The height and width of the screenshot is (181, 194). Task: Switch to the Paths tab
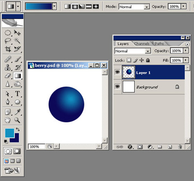tap(160, 44)
